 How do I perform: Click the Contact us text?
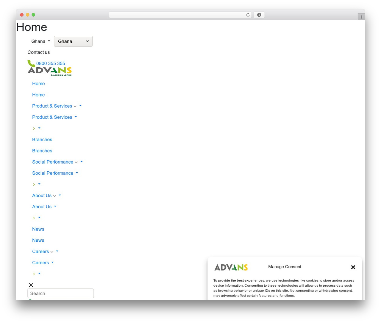coord(39,52)
